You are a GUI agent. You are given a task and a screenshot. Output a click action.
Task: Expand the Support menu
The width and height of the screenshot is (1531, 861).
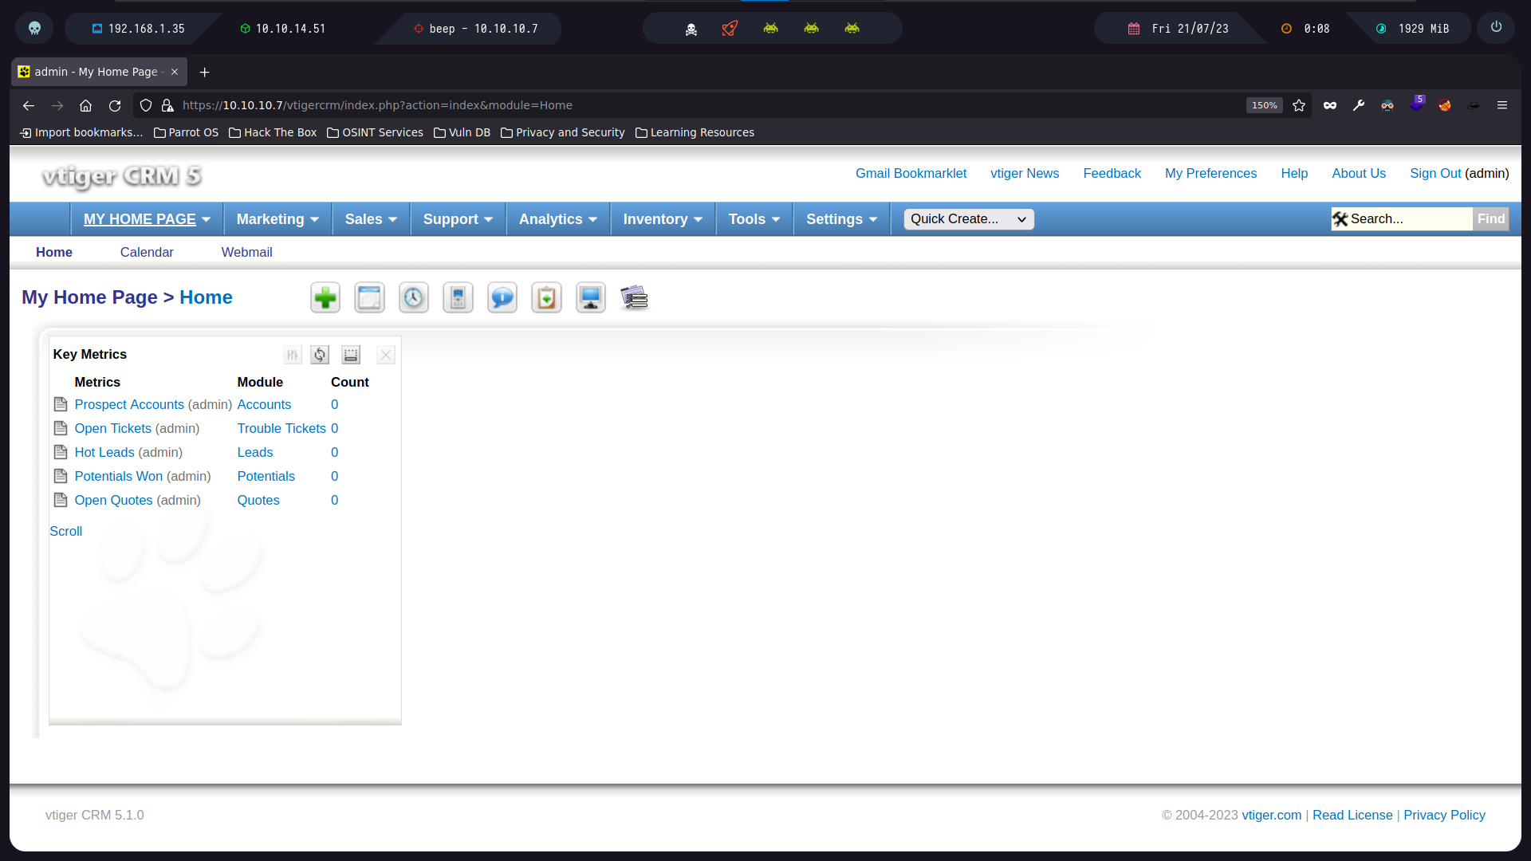(458, 219)
